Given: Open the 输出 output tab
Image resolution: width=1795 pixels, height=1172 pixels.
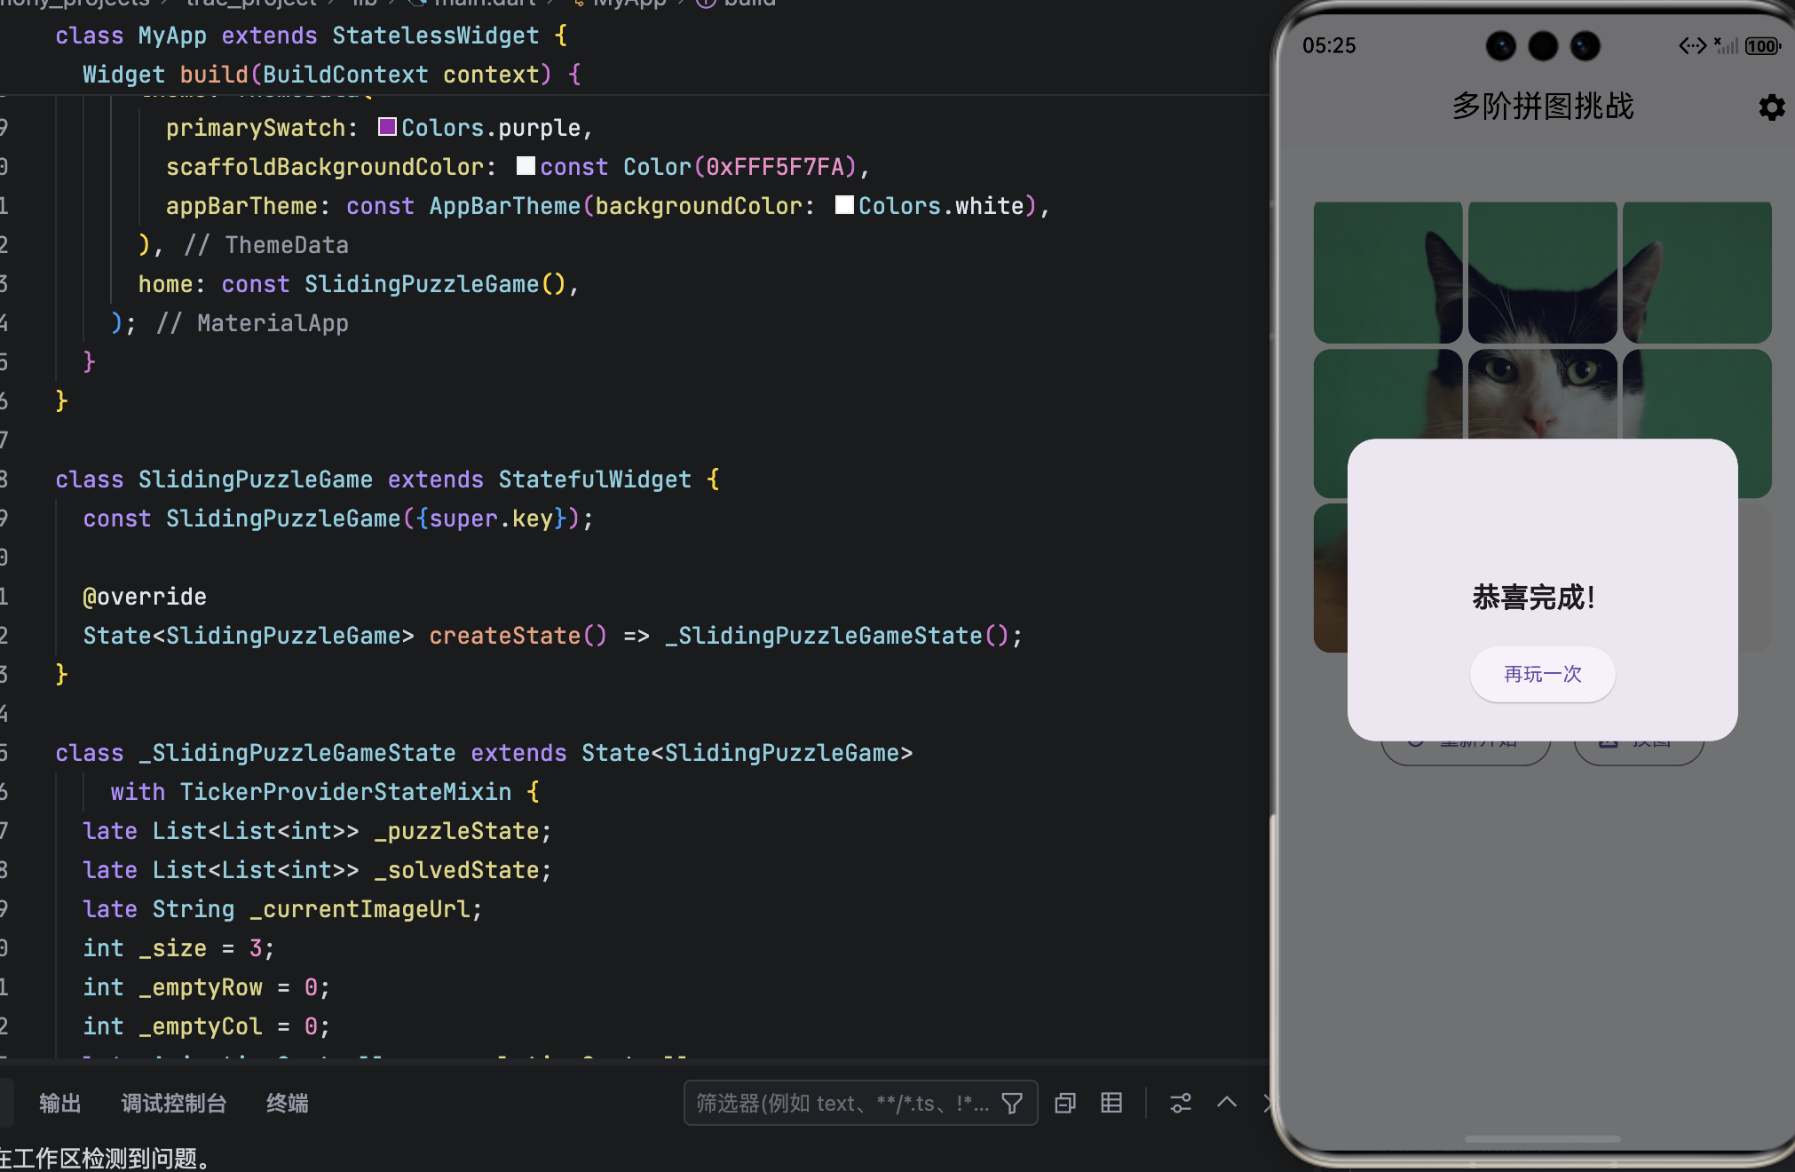Looking at the screenshot, I should pyautogui.click(x=60, y=1104).
